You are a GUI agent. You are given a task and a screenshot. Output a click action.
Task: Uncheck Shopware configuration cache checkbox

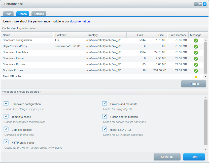(6, 103)
